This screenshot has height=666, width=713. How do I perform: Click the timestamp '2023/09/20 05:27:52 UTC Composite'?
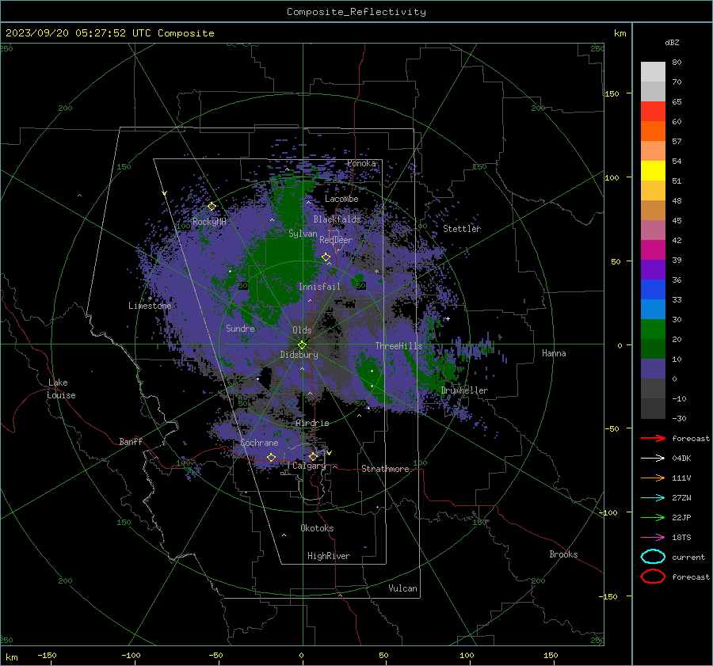110,33
